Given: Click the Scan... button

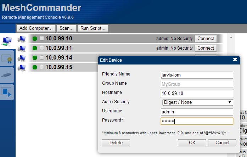Looking at the screenshot, I should [67, 28].
